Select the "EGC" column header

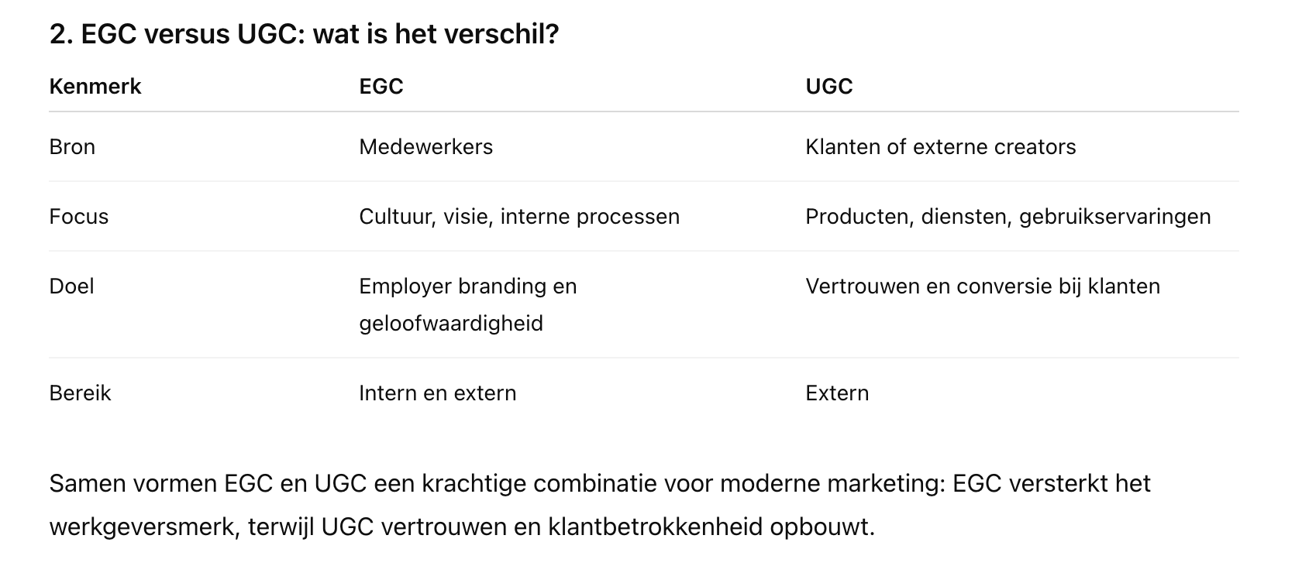[381, 86]
